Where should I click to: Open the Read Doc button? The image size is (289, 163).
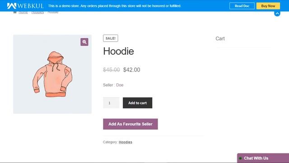242,6
